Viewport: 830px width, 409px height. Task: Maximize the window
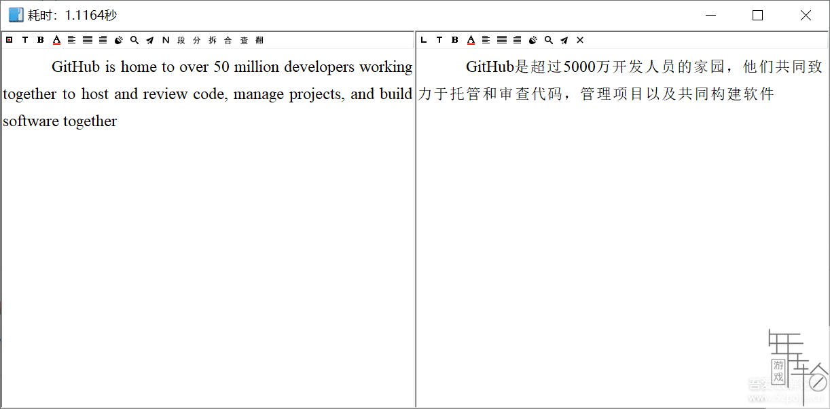(758, 15)
